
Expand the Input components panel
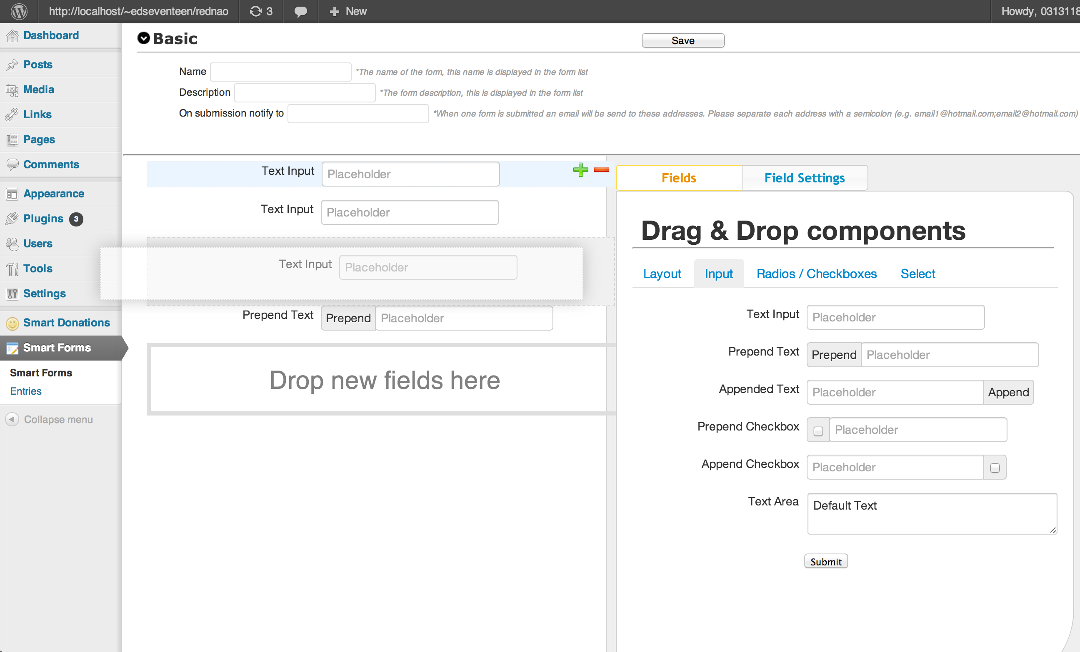coord(717,274)
